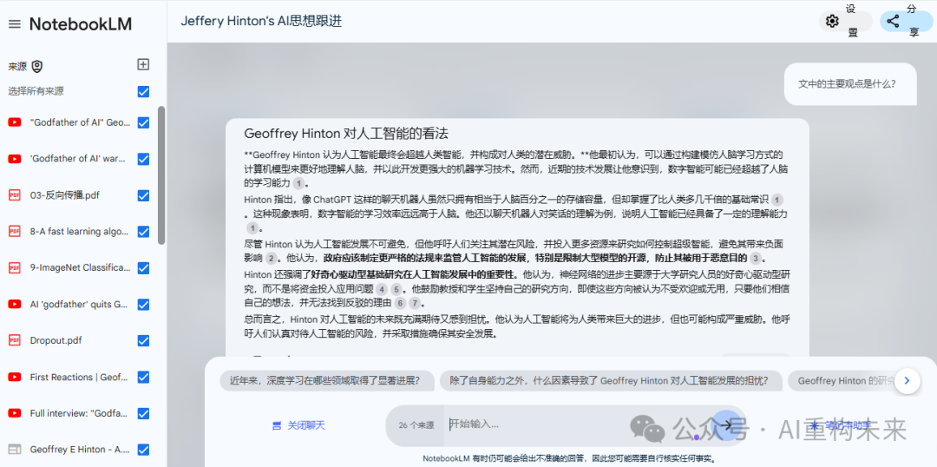Click PDF icon of 9-ImageNet Classifica...
This screenshot has width=937, height=467.
[15, 268]
